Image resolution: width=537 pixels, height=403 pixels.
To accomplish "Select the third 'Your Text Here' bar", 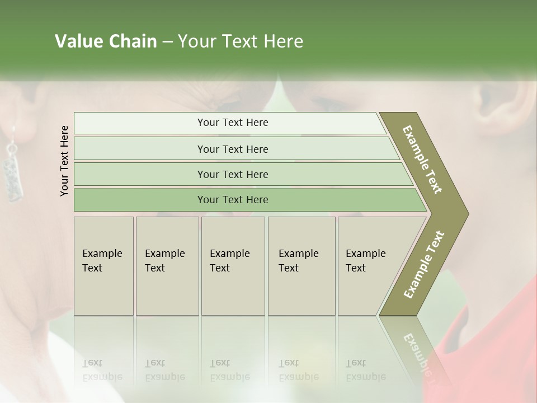I will (x=243, y=174).
